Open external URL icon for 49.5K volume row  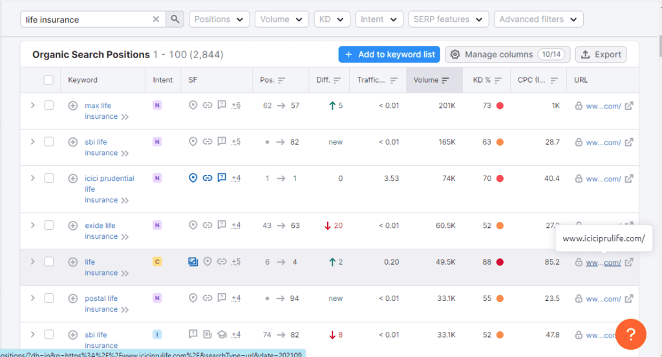click(x=629, y=262)
